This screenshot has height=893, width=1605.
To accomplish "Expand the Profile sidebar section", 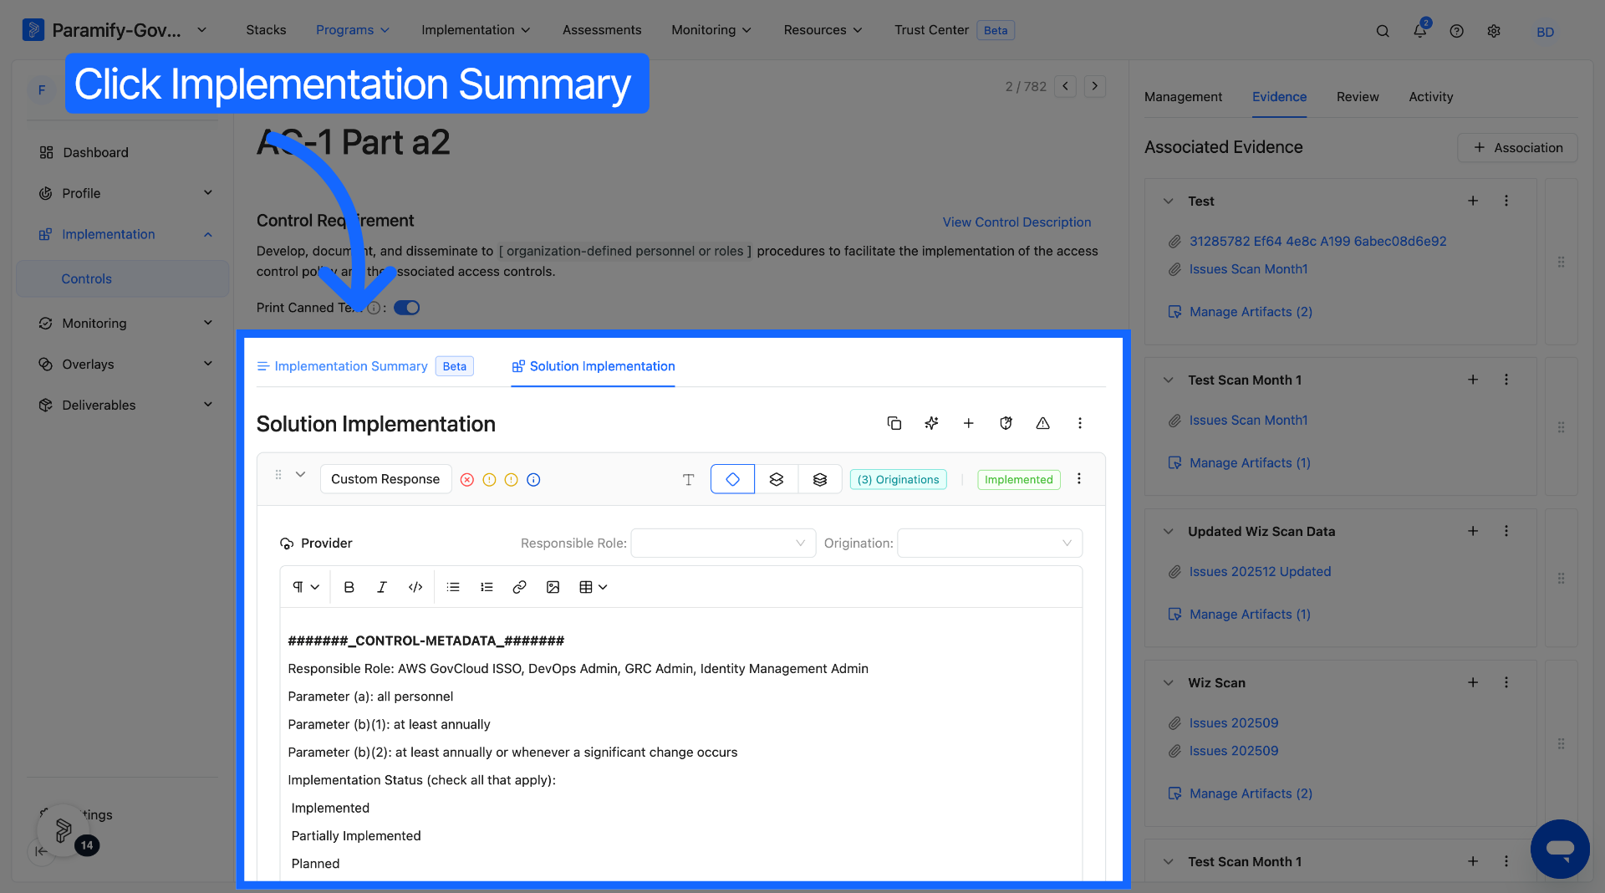I will [x=208, y=193].
